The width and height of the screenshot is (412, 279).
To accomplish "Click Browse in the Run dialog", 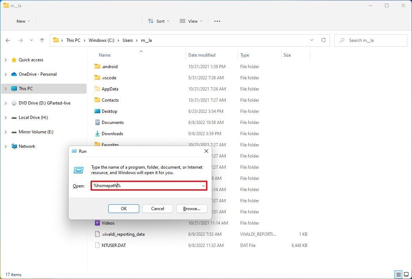I will (192, 208).
